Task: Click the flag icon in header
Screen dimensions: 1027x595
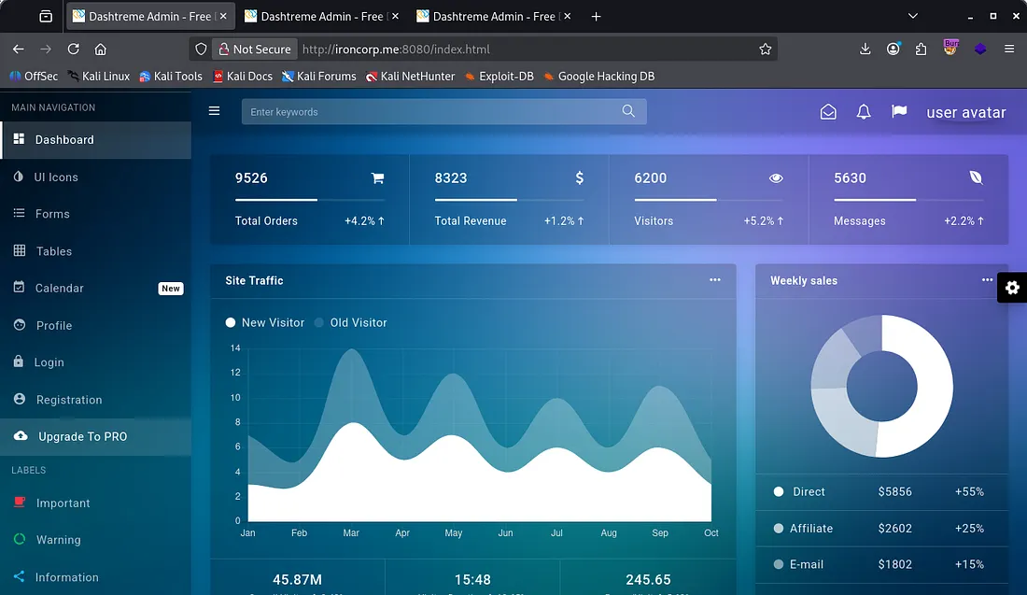Action: point(899,112)
